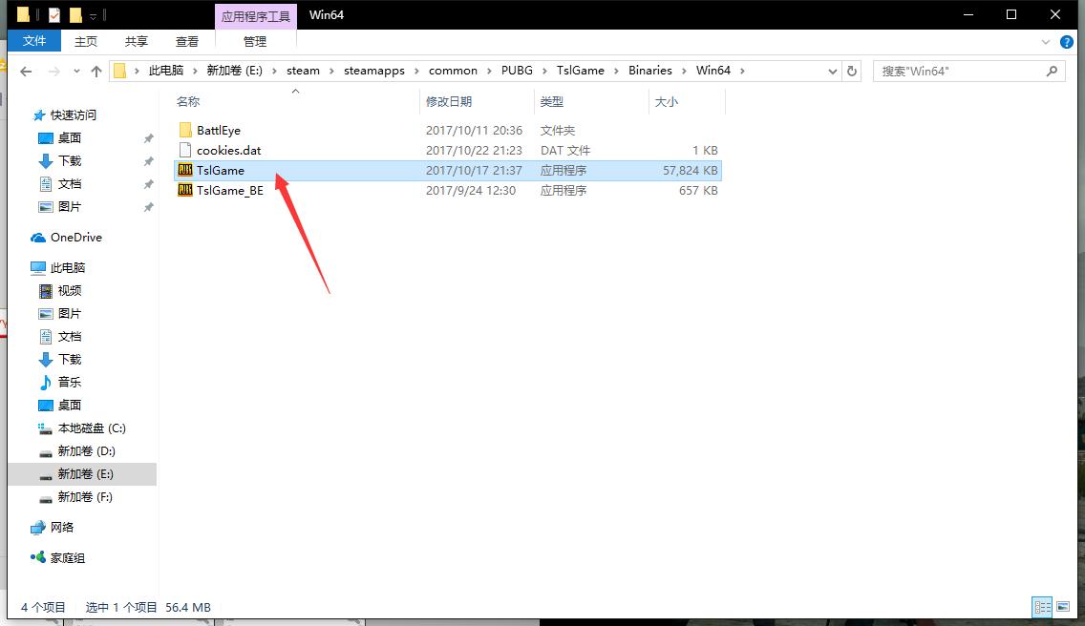Expand breadcrumb chevron after PUBG
The image size is (1085, 626).
click(x=544, y=71)
